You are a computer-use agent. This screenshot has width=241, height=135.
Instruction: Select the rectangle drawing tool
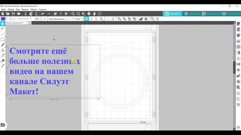[x=3, y=40]
